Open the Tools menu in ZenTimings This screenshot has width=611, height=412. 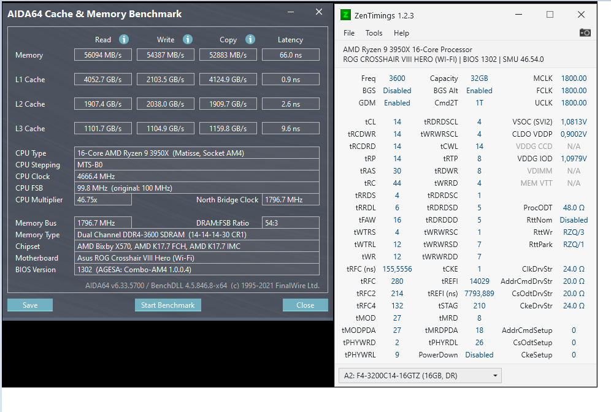374,33
